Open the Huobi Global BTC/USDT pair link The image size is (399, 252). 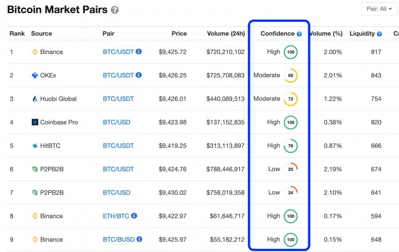pyautogui.click(x=118, y=99)
